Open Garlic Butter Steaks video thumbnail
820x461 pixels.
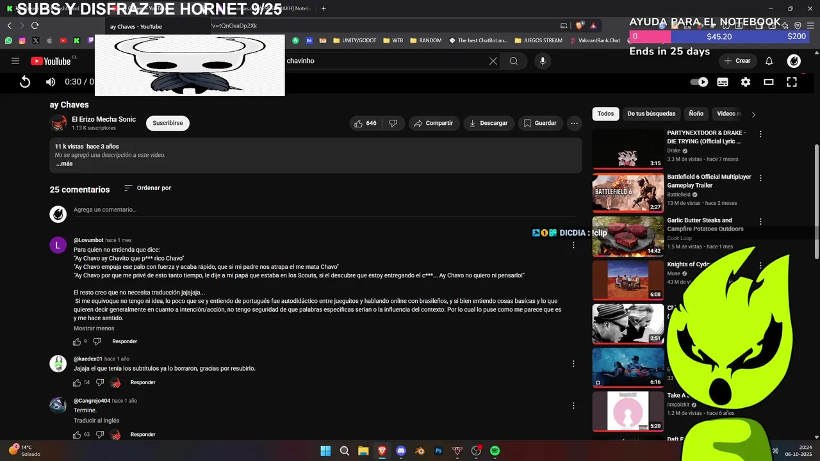click(x=628, y=236)
